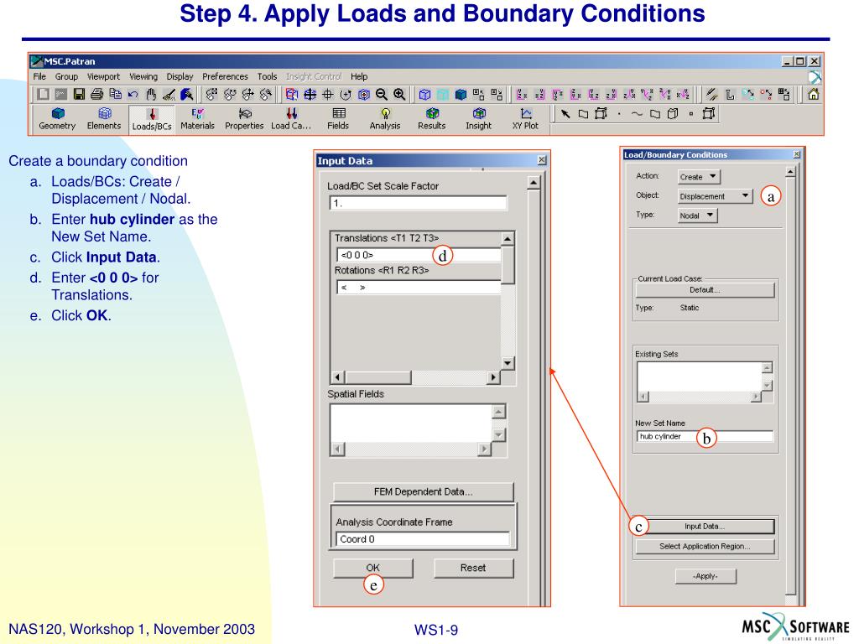Click the solid shaded cube icon

tap(461, 94)
